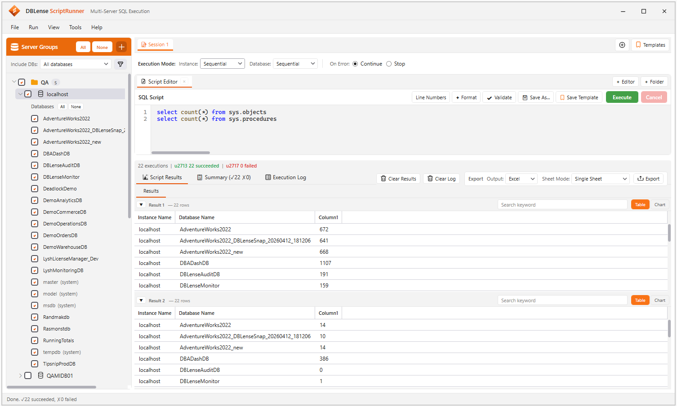Screen dimensions: 677x406
Task: Click the server tree horizontal scrollbar
Action: 51,387
